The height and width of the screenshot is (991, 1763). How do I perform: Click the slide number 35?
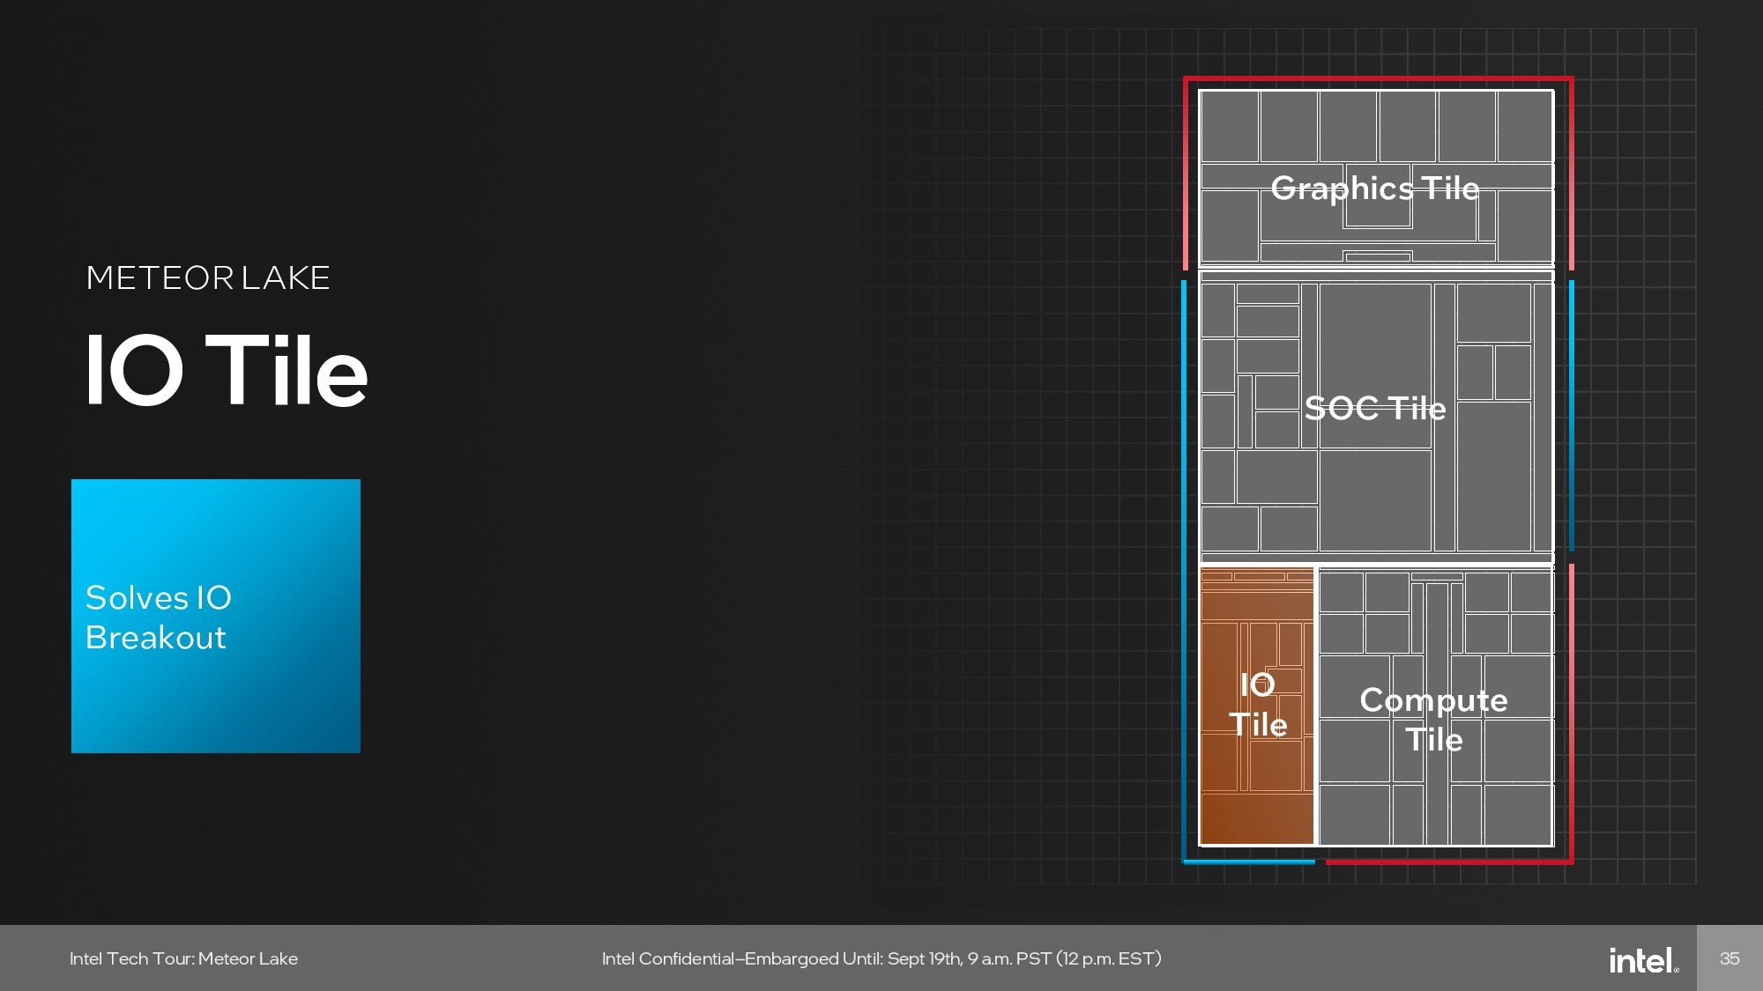[1730, 958]
